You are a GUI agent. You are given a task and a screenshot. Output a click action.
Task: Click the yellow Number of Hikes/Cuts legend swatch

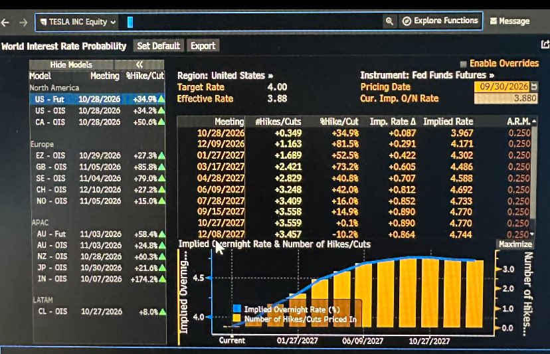coord(237,319)
